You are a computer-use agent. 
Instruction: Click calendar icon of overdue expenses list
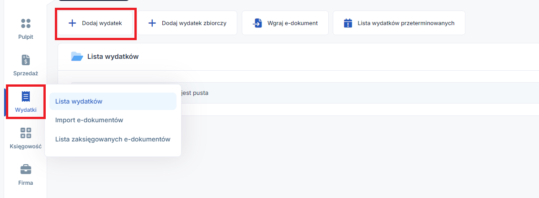click(348, 23)
